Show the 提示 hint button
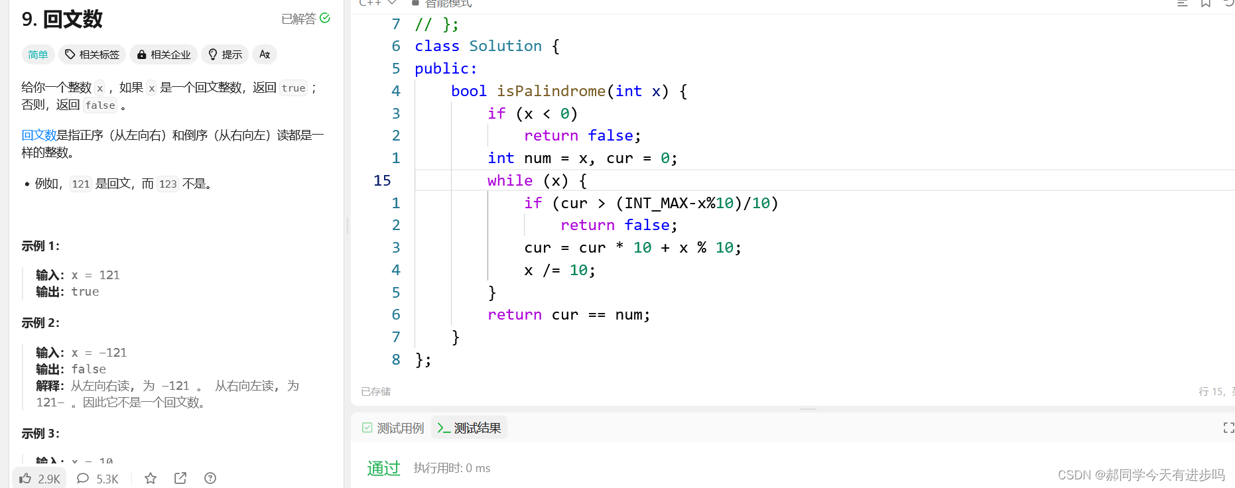 pos(225,54)
